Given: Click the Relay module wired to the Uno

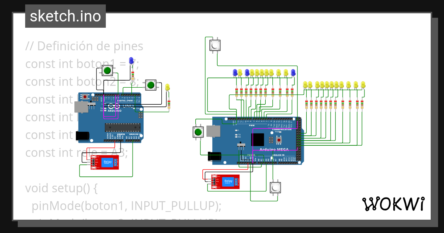Looking at the screenshot, I should (x=105, y=162).
